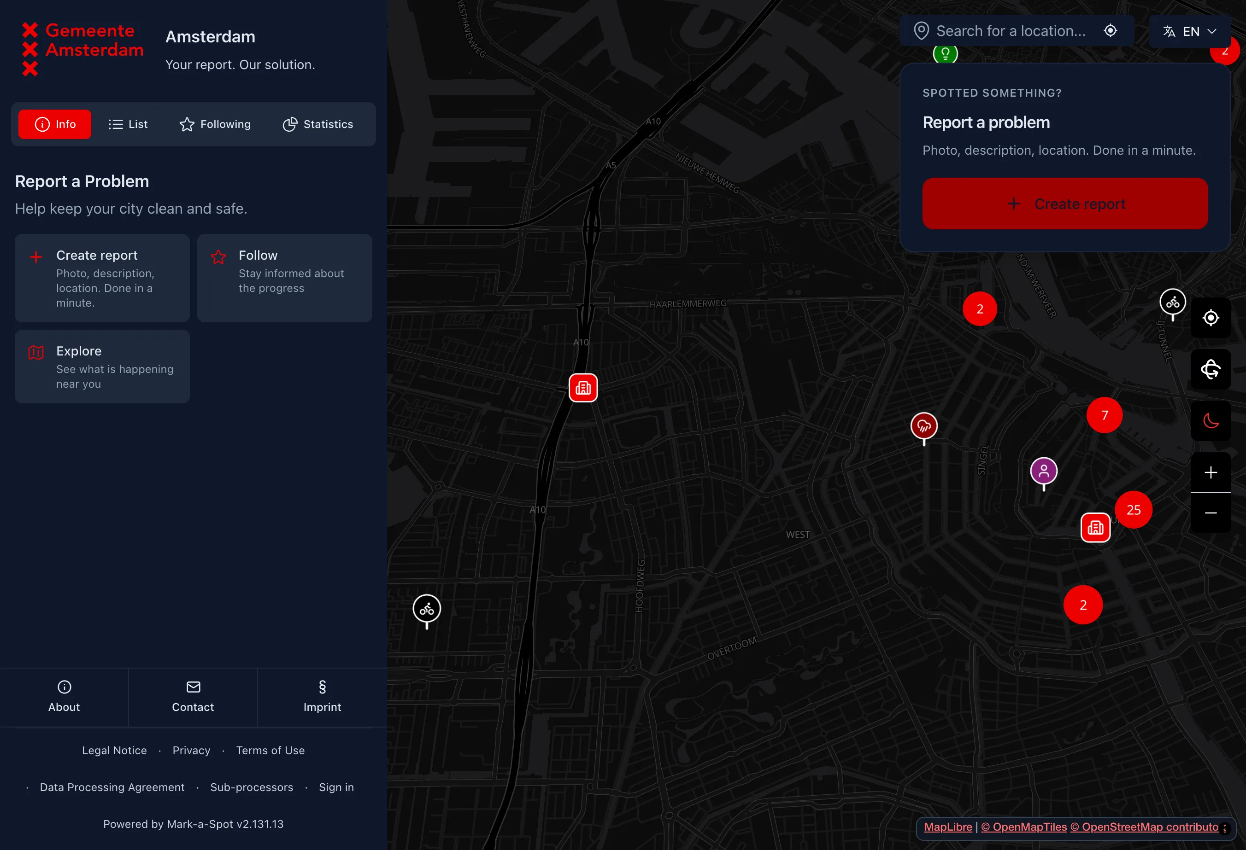Viewport: 1246px width, 850px height.
Task: Click the Sign in link
Action: click(x=336, y=787)
